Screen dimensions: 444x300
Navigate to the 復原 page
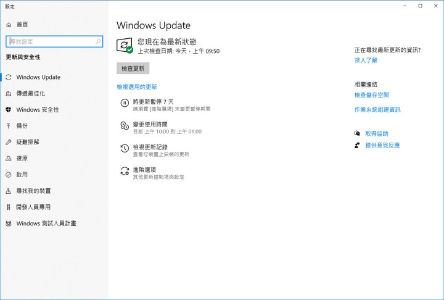click(22, 158)
